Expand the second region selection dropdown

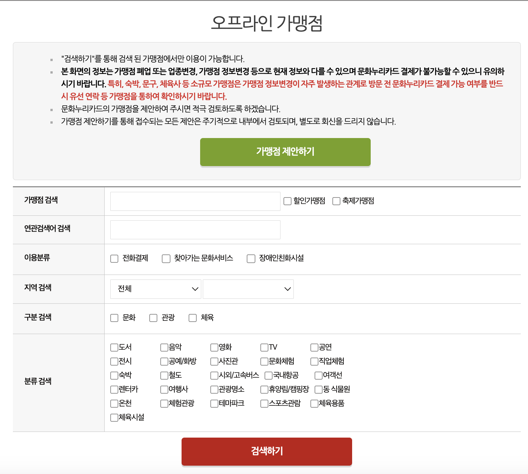click(248, 289)
